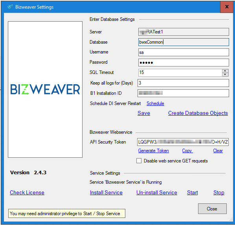Viewport: 235px width, 225px height.
Task: Click 'Service 'Bizweaver Service' is Running' status text
Action: (126, 182)
